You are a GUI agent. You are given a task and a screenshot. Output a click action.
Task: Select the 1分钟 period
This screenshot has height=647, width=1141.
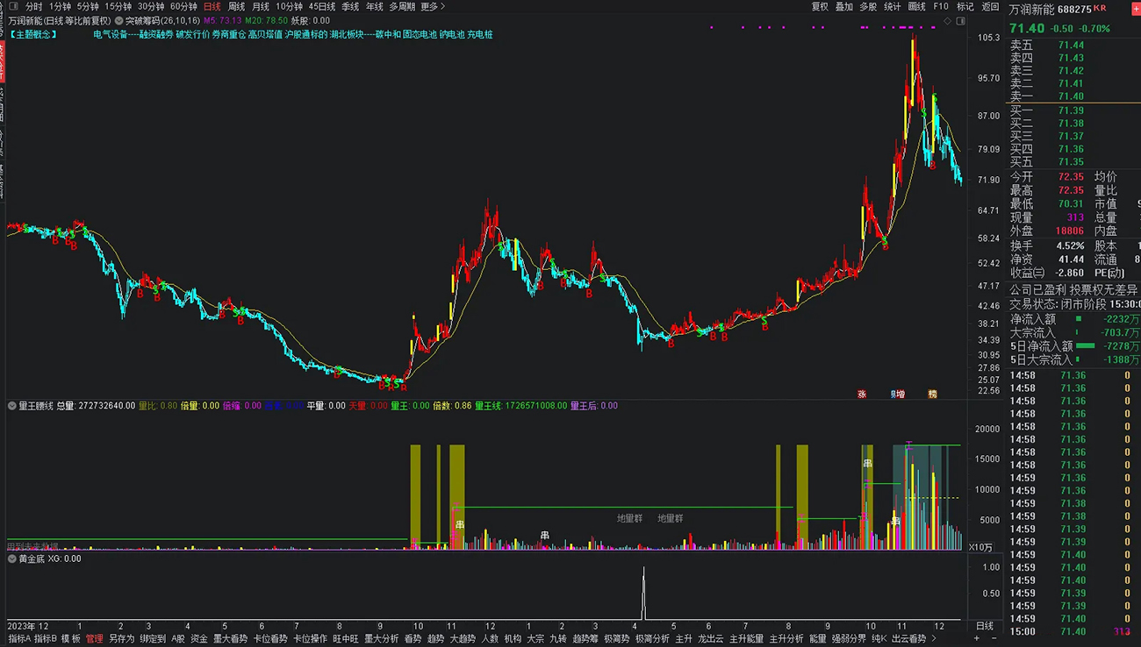point(61,6)
